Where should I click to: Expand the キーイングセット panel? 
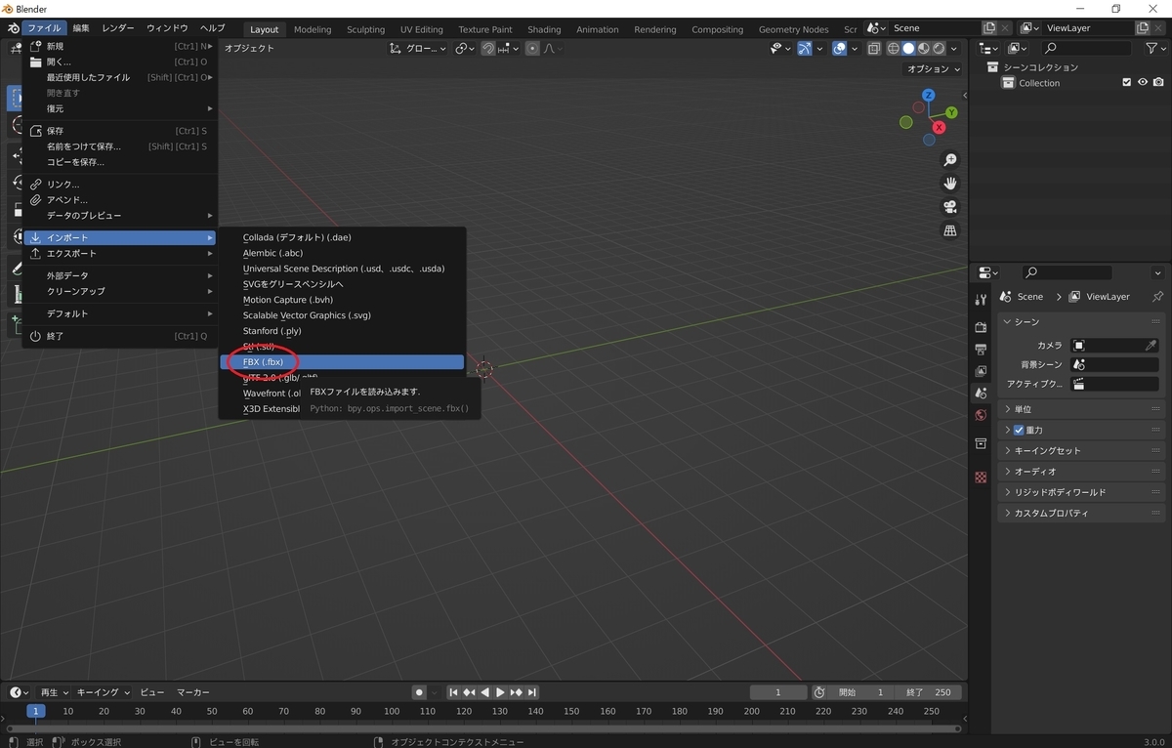tap(1081, 451)
